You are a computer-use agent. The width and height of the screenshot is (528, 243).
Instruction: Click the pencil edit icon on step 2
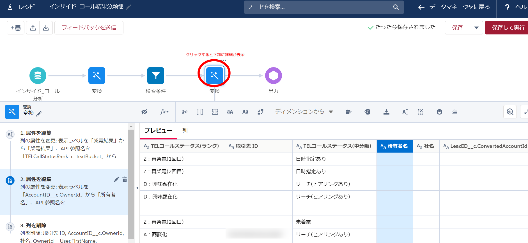116,179
